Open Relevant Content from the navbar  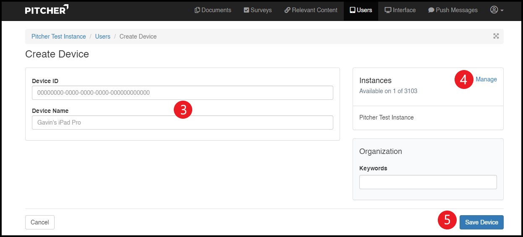[311, 10]
